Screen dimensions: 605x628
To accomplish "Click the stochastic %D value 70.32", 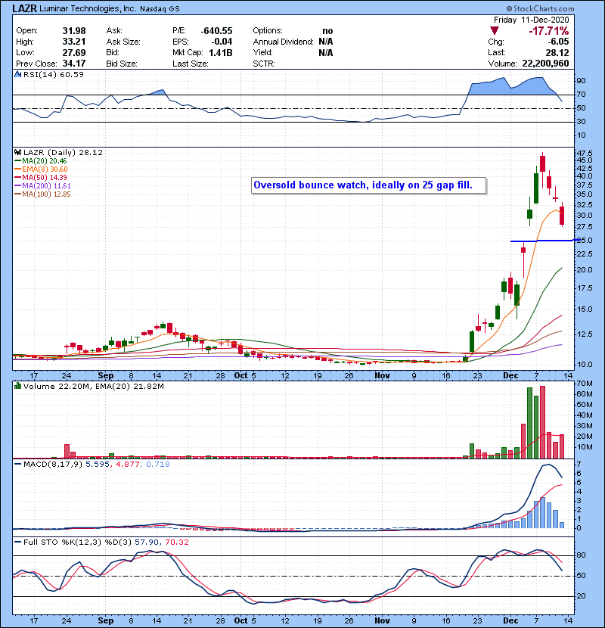I will coord(176,543).
